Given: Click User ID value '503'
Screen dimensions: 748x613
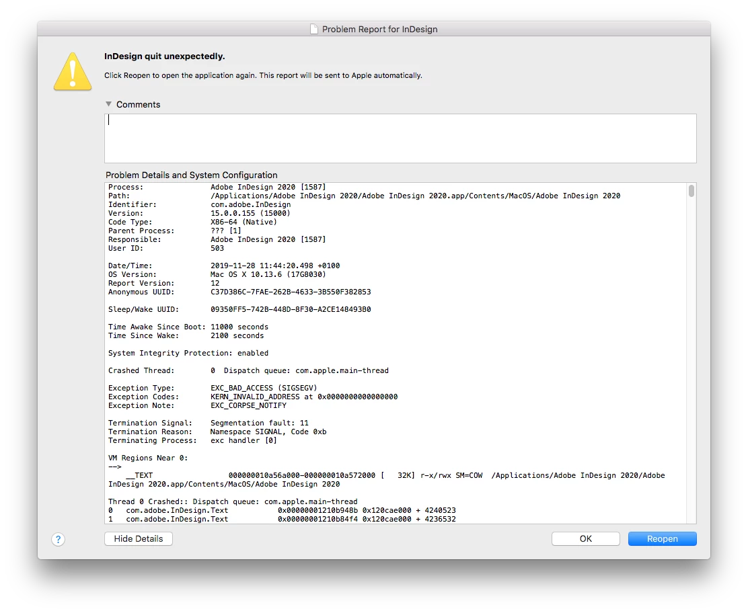Looking at the screenshot, I should coord(217,248).
